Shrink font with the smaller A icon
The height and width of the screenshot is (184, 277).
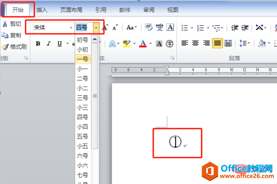[x=115, y=28]
